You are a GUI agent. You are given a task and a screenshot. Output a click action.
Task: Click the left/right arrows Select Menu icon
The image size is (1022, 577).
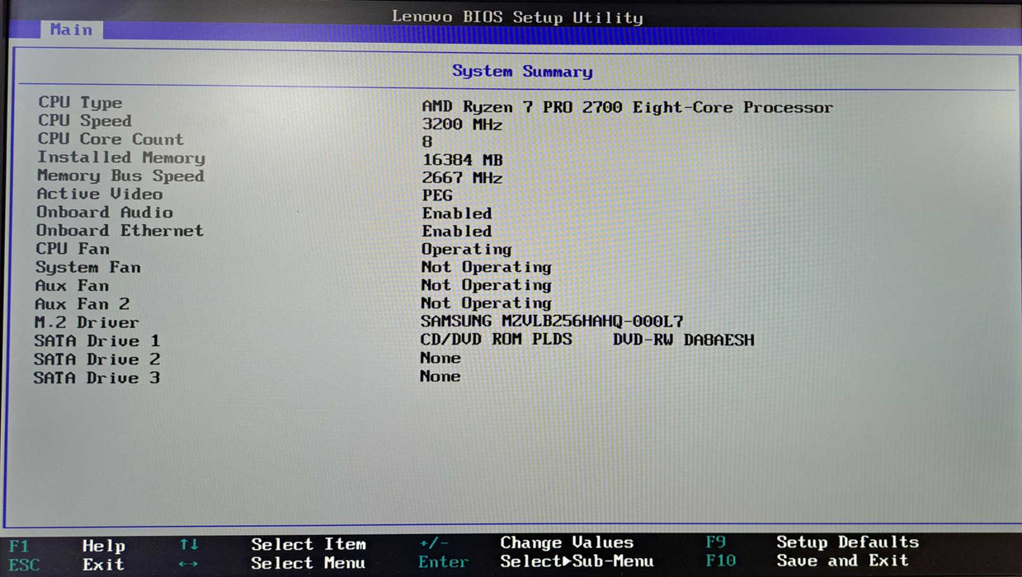pyautogui.click(x=188, y=564)
